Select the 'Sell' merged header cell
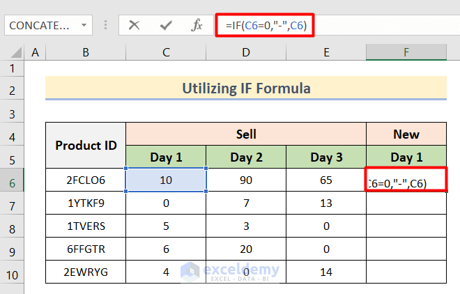 click(x=246, y=134)
